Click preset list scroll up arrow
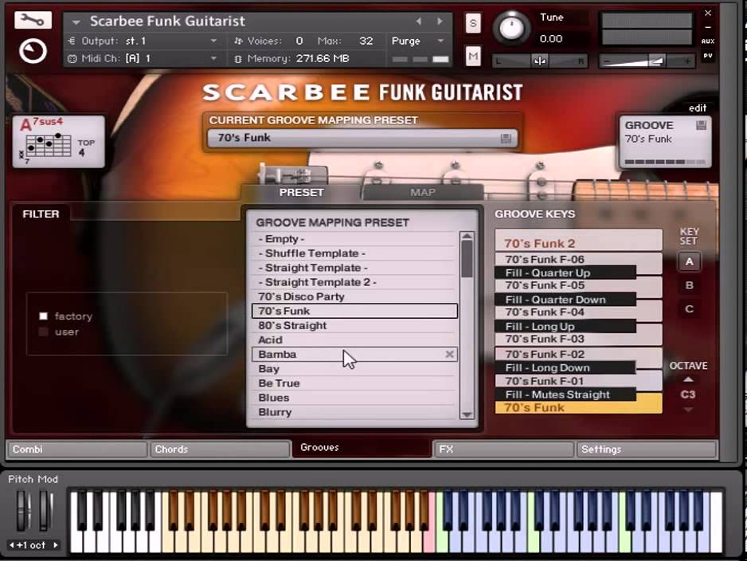Viewport: 747px width, 561px height. [x=467, y=236]
